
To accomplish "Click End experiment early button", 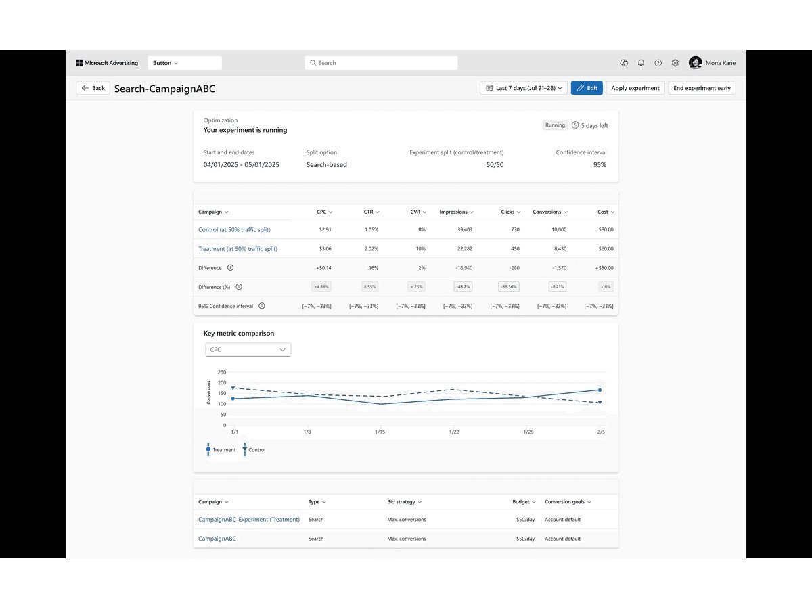I will pyautogui.click(x=702, y=88).
